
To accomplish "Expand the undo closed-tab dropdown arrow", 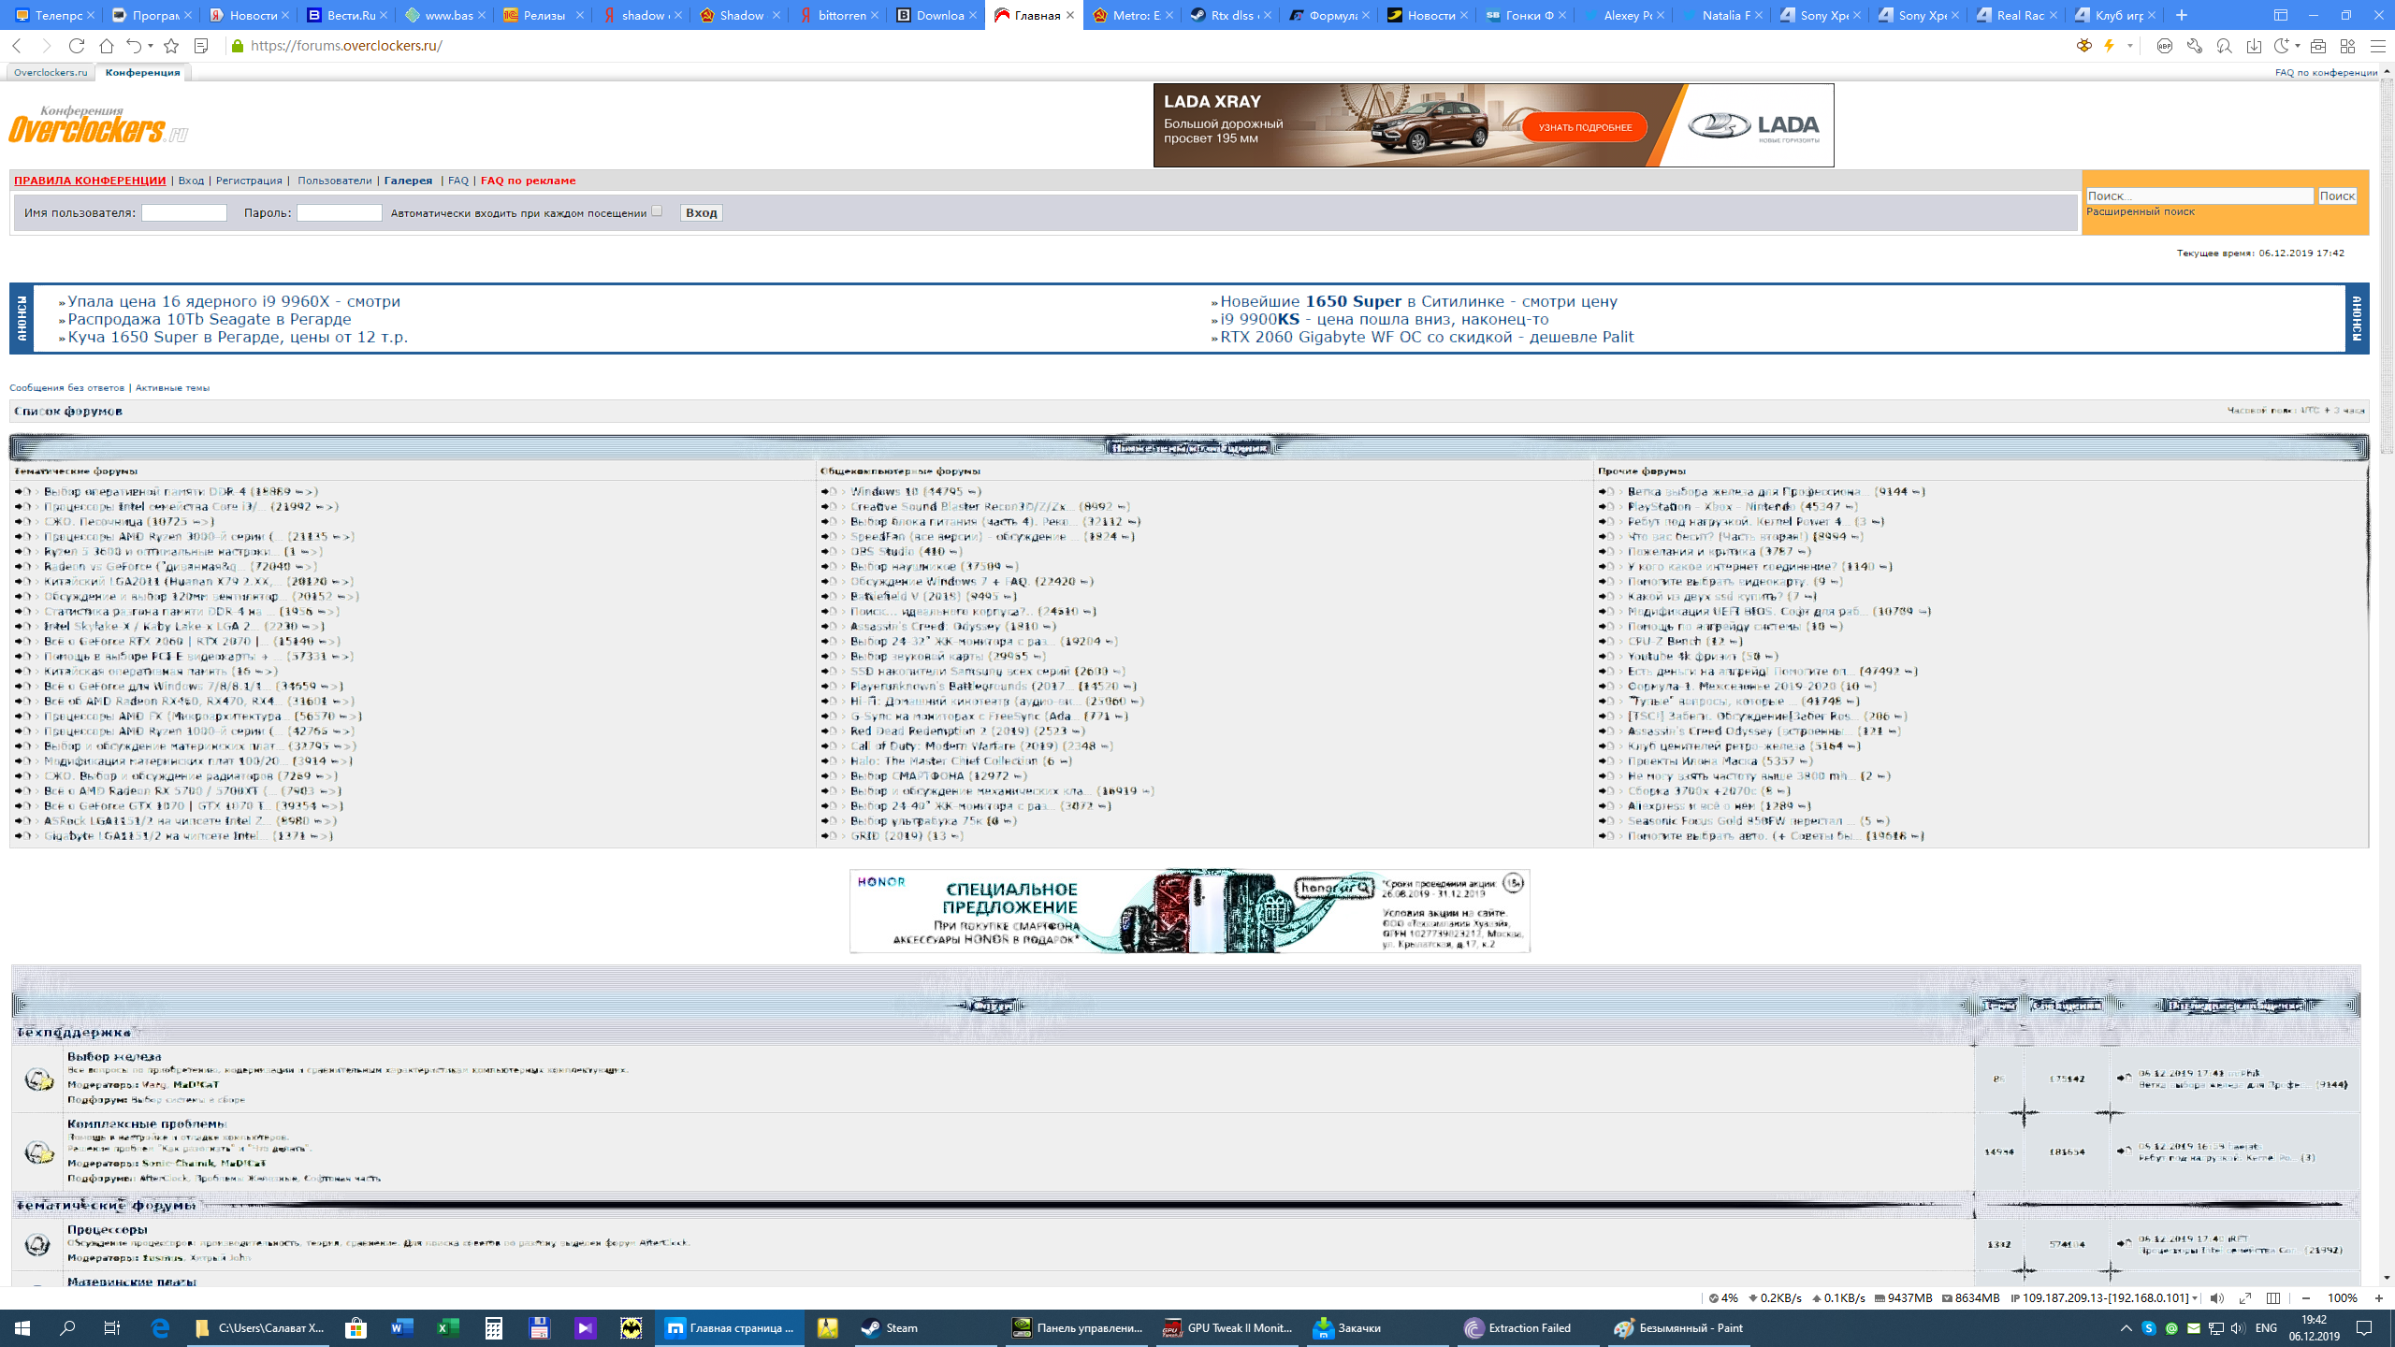I will 151,46.
